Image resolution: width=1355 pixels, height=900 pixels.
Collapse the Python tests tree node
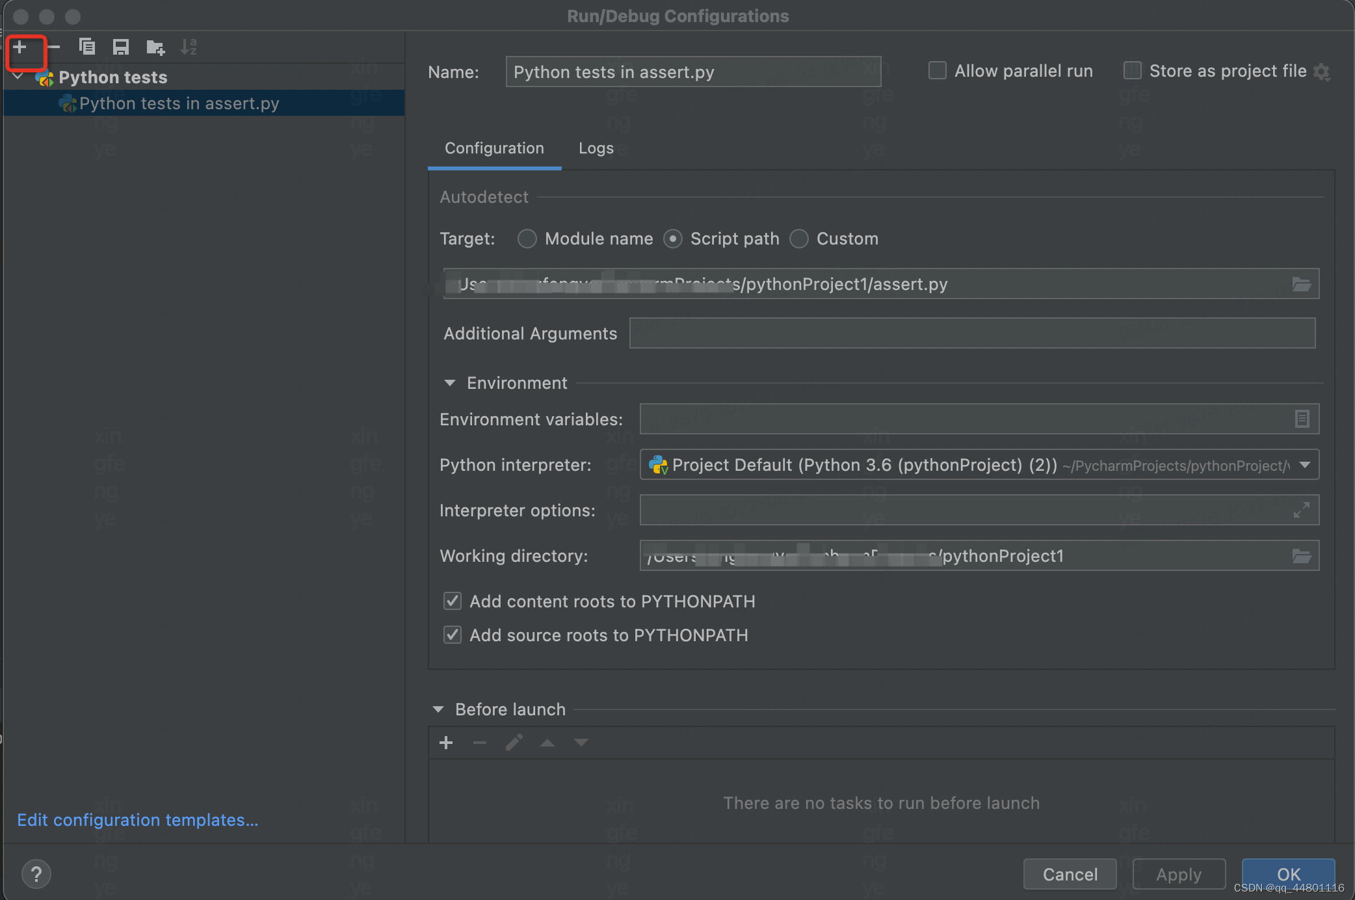coord(18,77)
